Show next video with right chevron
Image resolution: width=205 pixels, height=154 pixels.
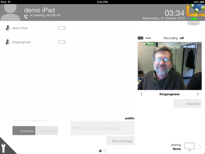(x=198, y=94)
